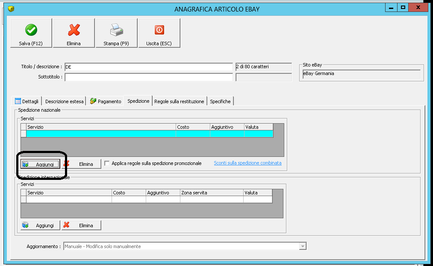Open Sconti sulla spedizione combinata link

[248, 163]
